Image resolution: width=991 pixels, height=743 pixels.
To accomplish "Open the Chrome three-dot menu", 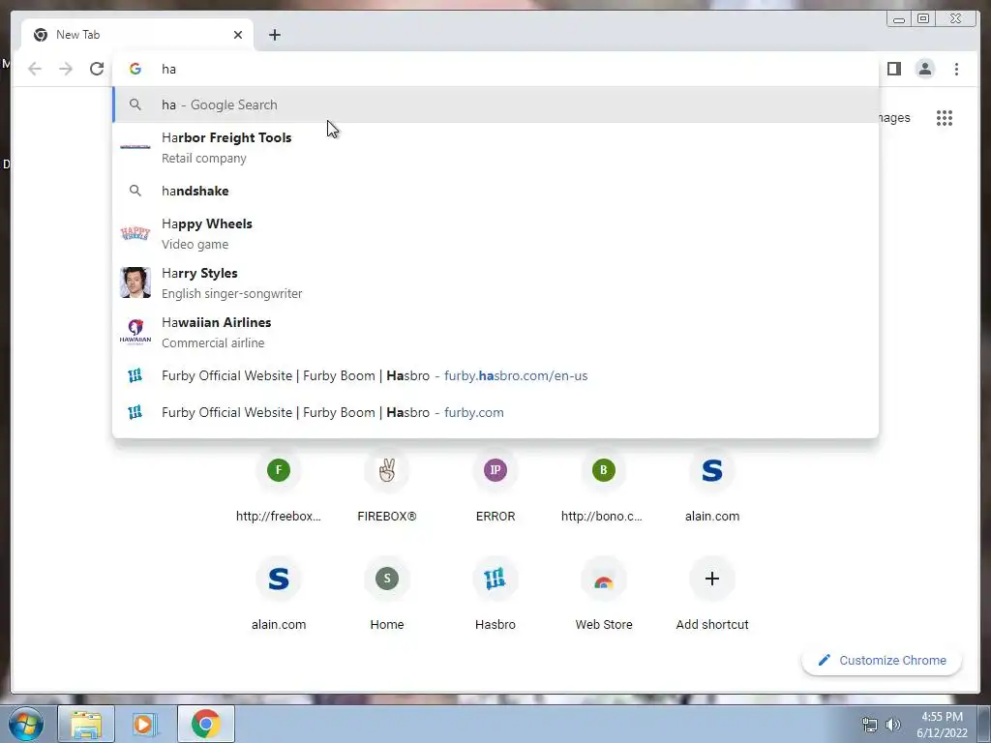I will pos(956,69).
